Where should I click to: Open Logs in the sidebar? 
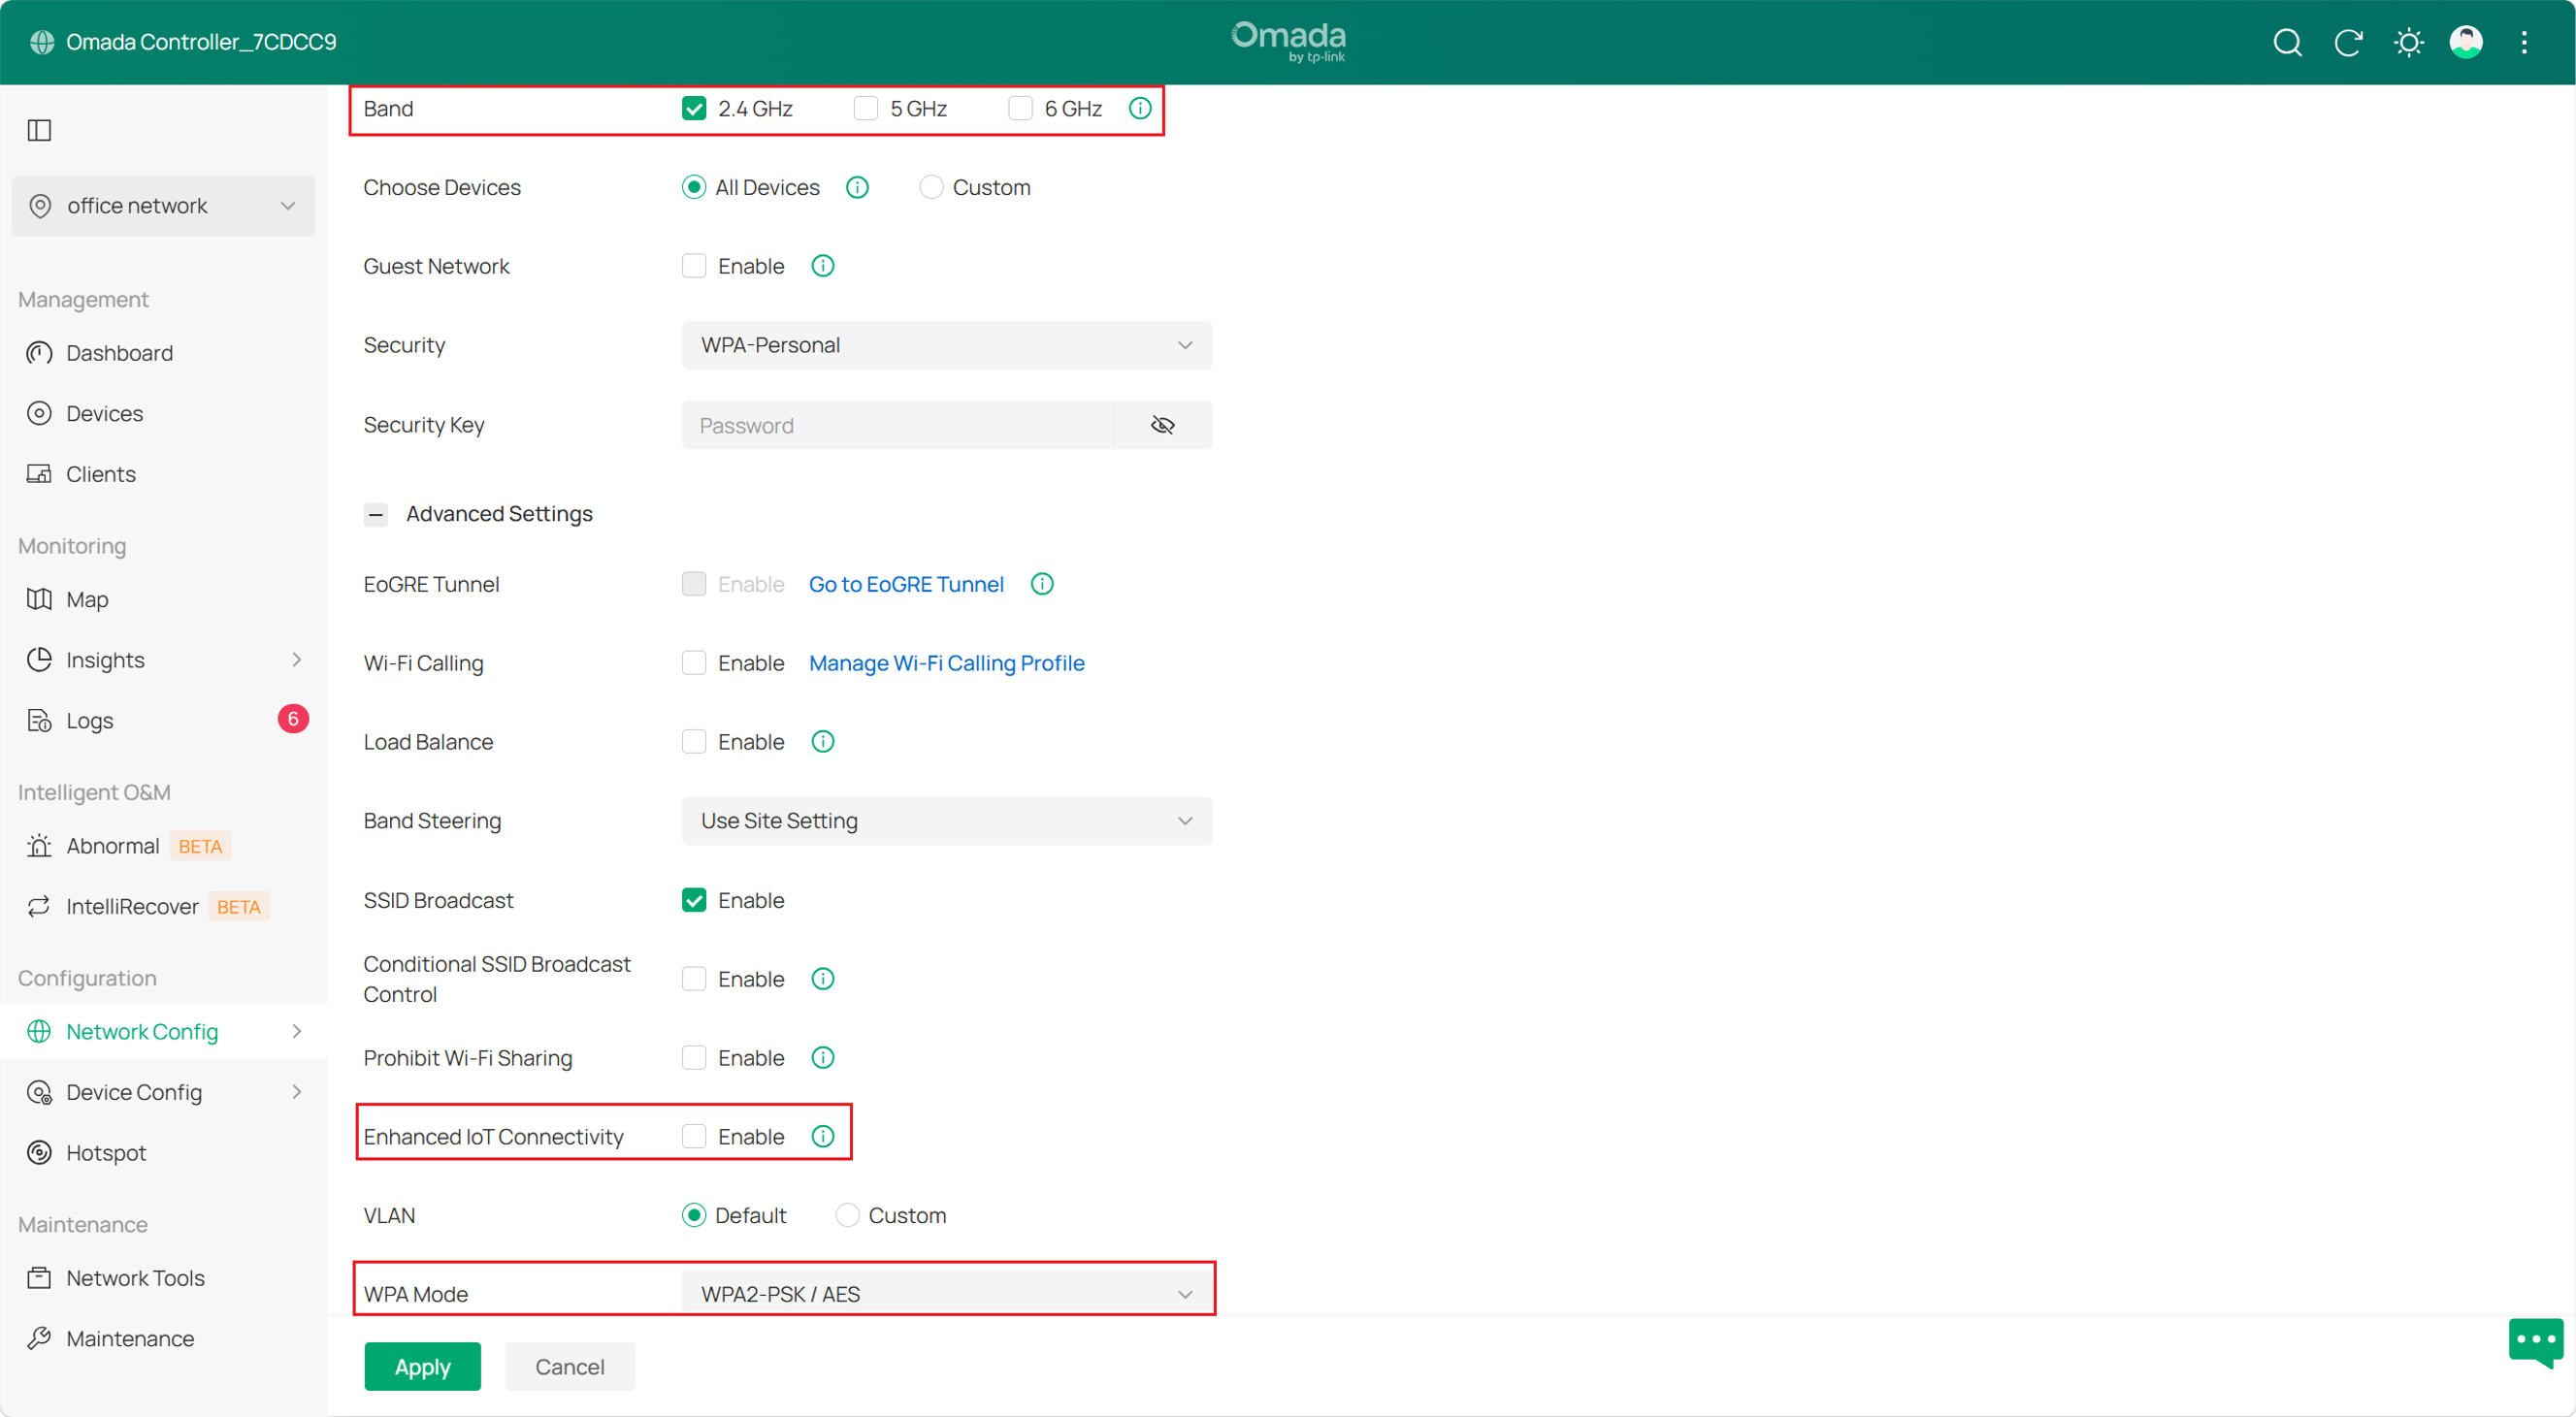pos(89,720)
